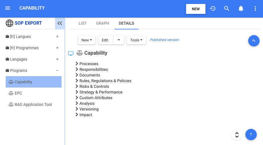Click the search magnifier icon
The width and height of the screenshot is (263, 145).
(227, 8)
